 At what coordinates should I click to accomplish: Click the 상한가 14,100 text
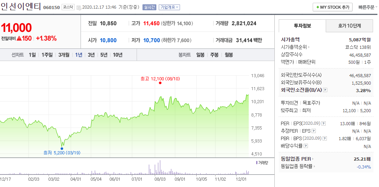(x=177, y=24)
